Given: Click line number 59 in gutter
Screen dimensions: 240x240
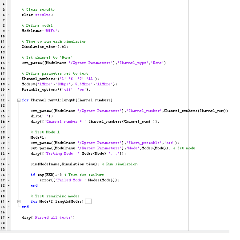Looking at the screenshot, I should (x=3, y=228).
